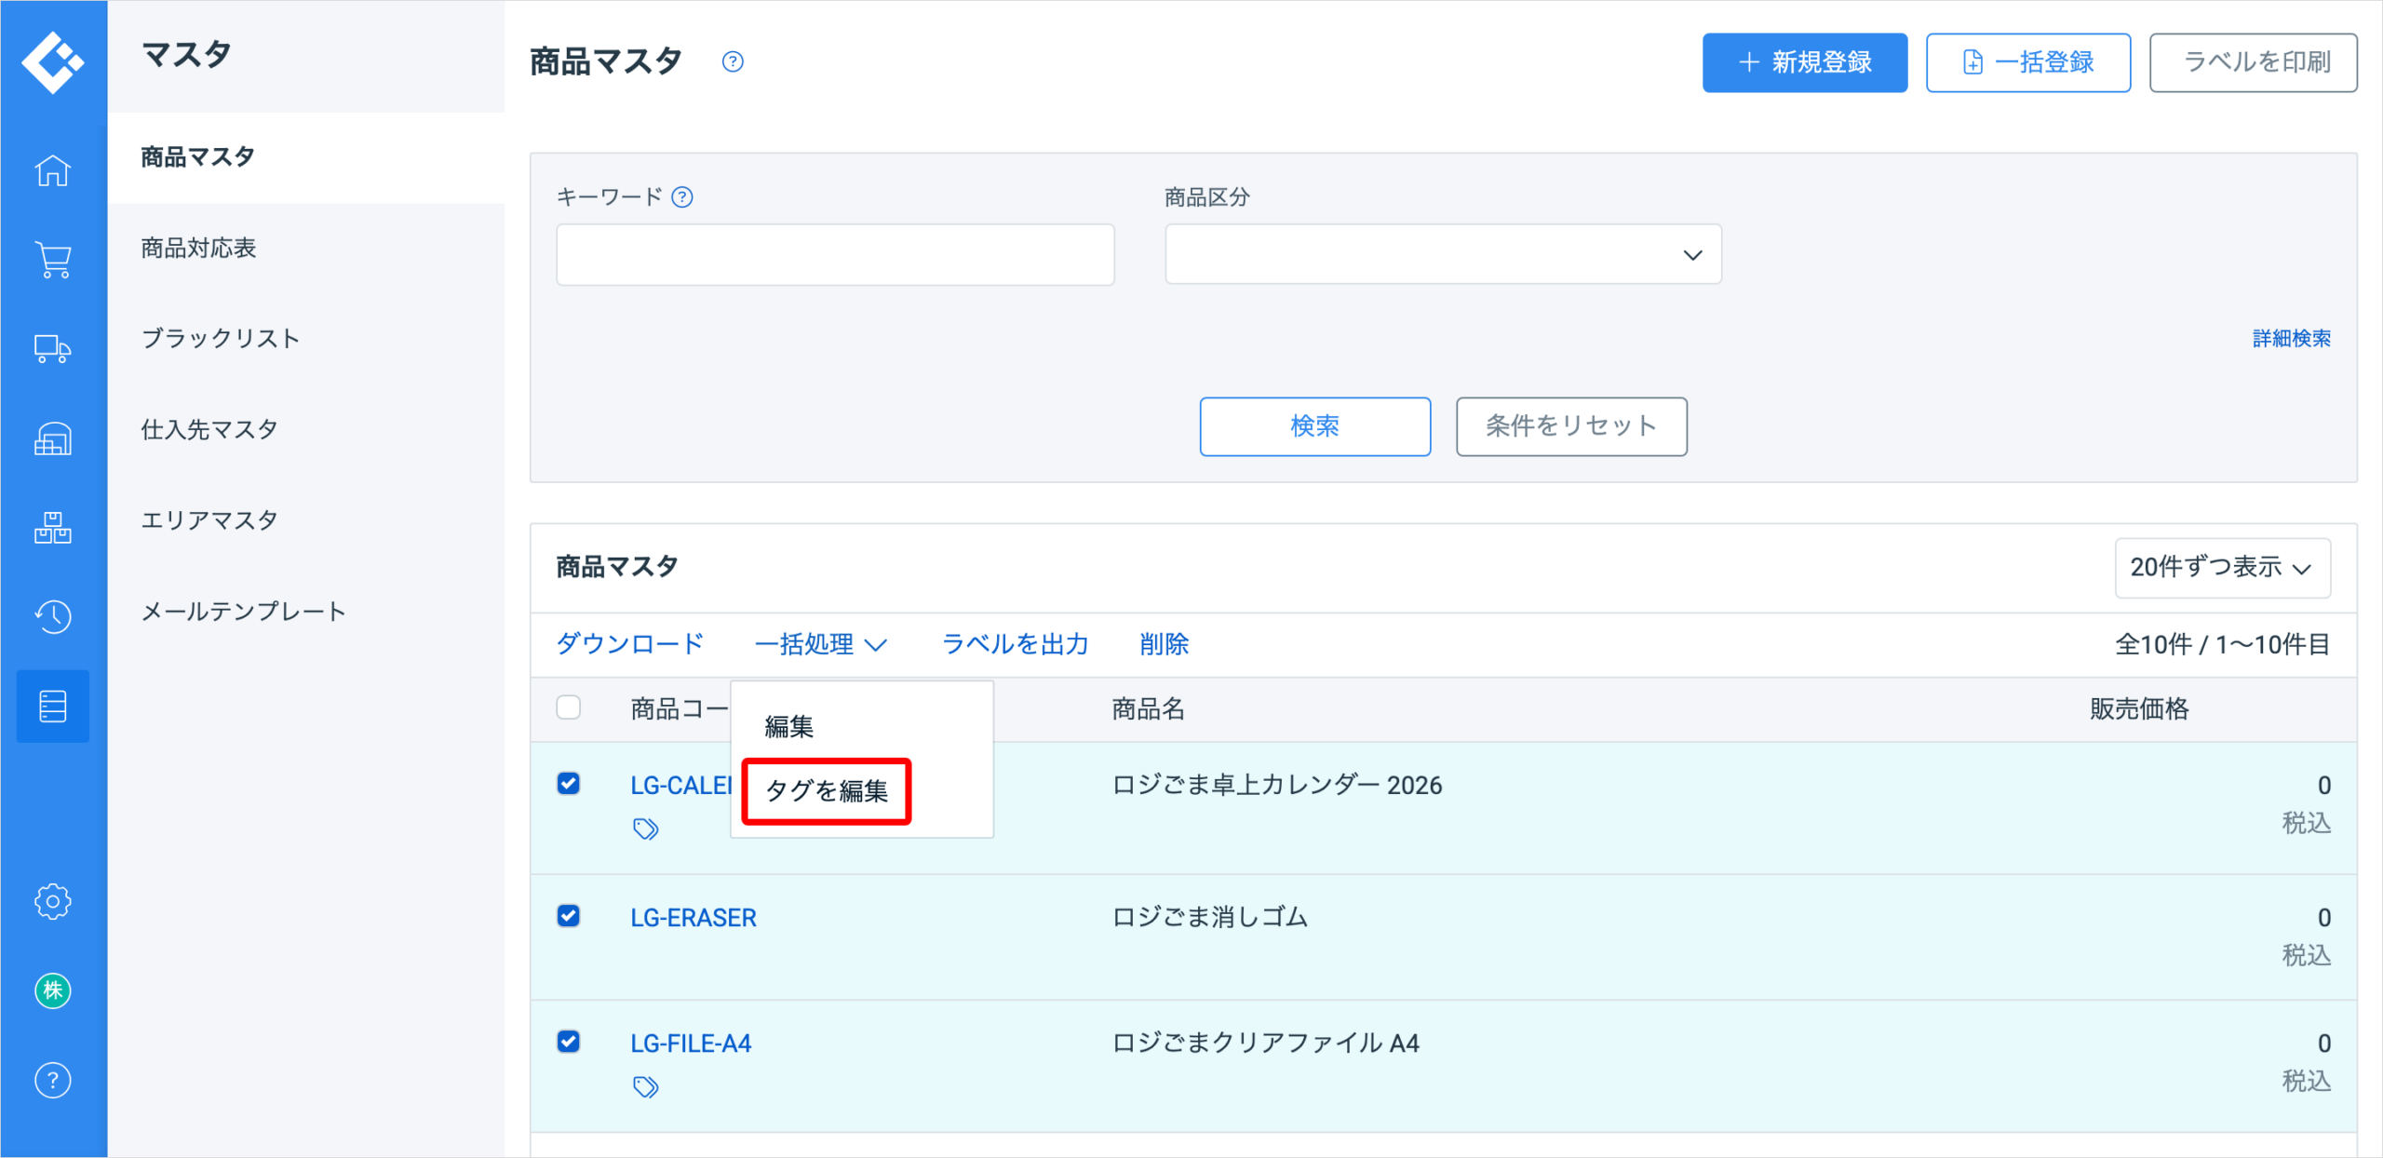Click the 条件をリセット button

(1572, 426)
